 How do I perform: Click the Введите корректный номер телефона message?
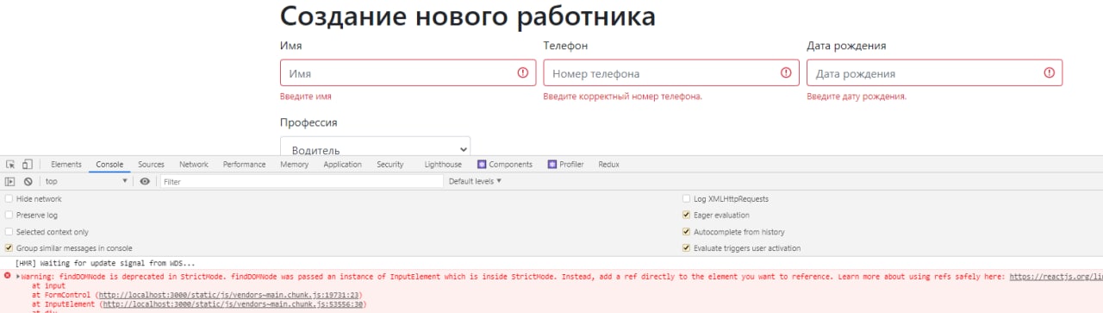click(x=623, y=97)
